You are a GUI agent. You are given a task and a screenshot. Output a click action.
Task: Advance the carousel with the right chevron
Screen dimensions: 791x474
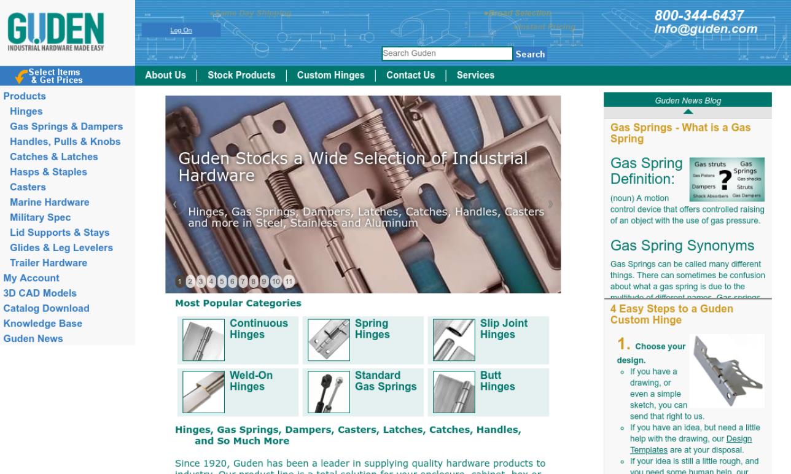[x=551, y=203]
